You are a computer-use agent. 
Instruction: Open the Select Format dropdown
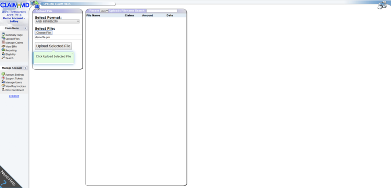click(57, 22)
